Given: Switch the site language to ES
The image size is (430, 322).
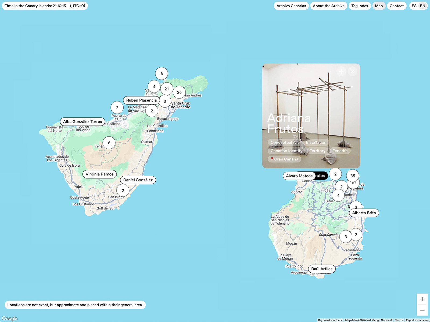Looking at the screenshot, I should 414,6.
